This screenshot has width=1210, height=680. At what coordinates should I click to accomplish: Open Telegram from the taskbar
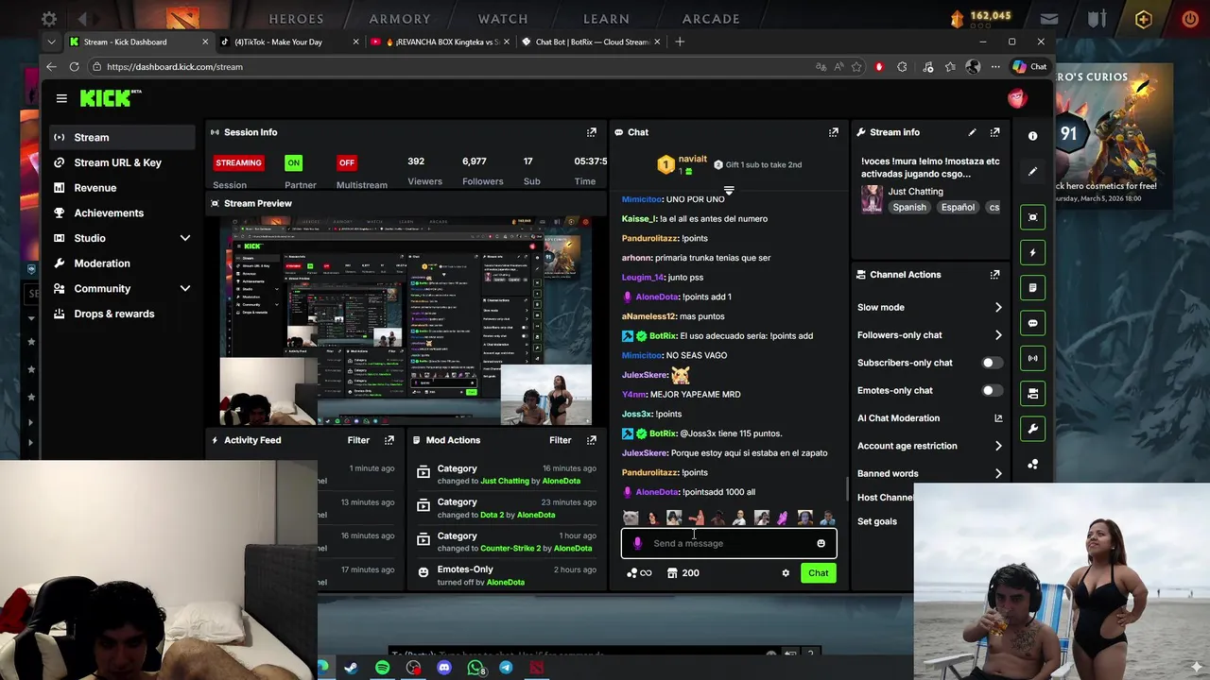[x=506, y=668]
